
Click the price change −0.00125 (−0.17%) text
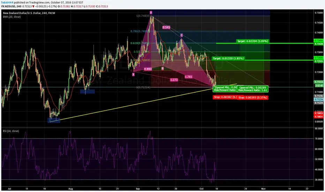[46, 6]
